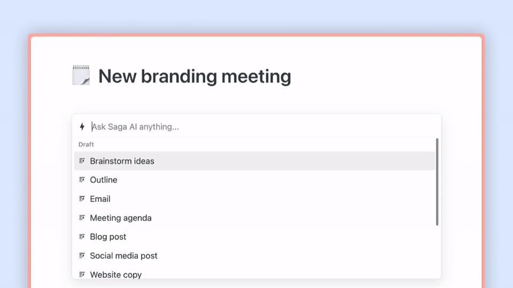Click the icon beside Outline
The height and width of the screenshot is (288, 513).
point(82,180)
